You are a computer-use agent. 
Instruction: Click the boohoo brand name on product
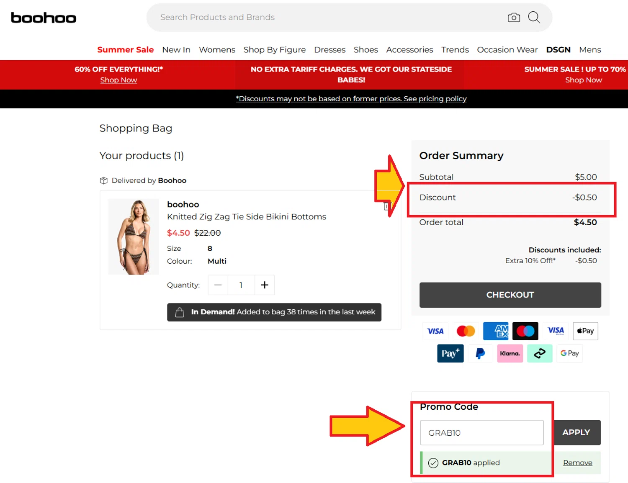pos(183,205)
